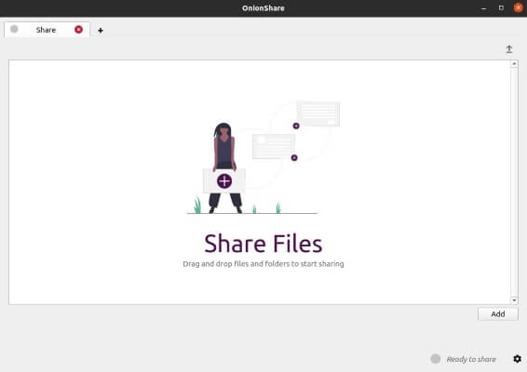Click the 'Ready to share' status text
The image size is (527, 372).
pos(471,359)
